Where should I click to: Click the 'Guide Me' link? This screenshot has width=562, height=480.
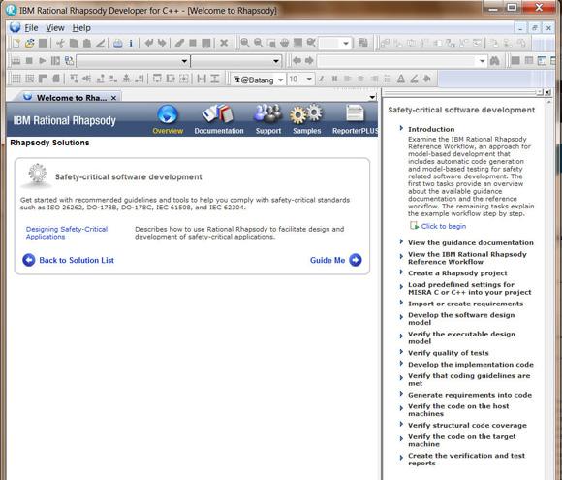pos(328,260)
